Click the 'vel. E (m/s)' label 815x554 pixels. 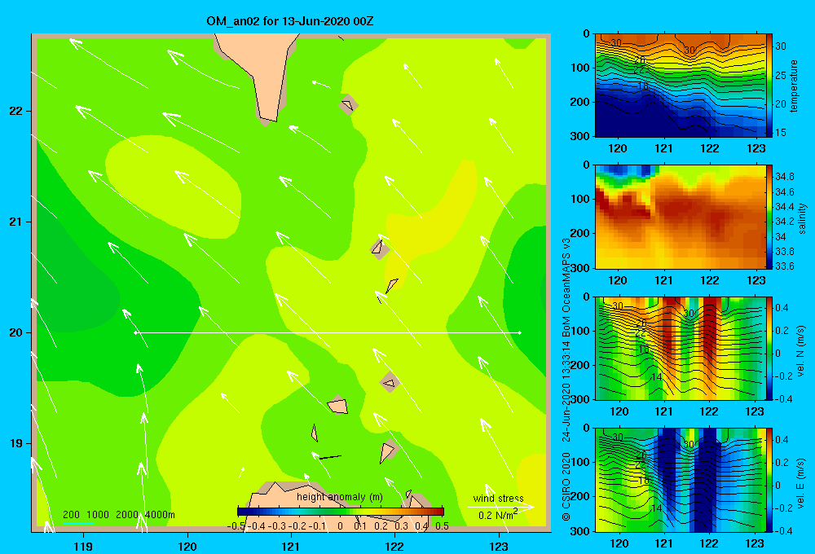point(801,483)
